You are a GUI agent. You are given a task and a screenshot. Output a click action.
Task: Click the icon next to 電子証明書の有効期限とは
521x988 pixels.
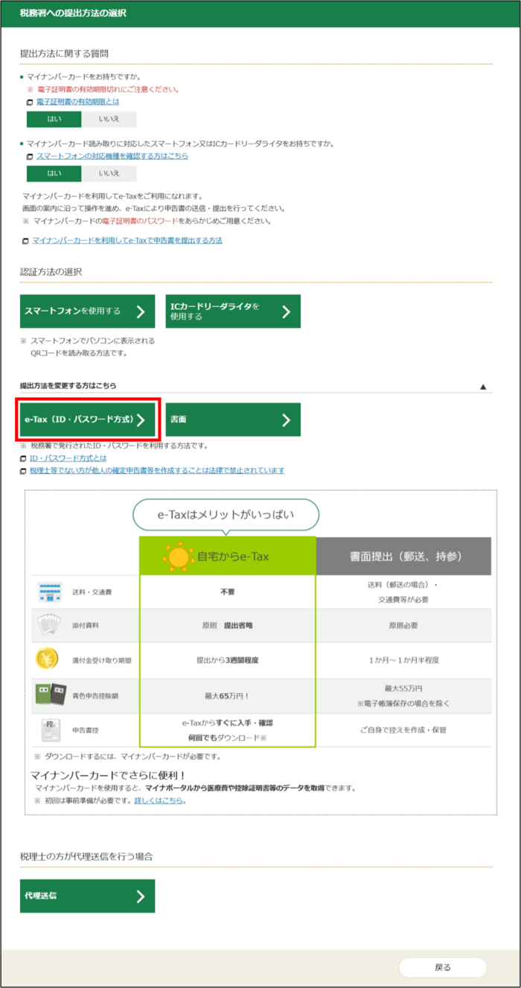[x=30, y=102]
